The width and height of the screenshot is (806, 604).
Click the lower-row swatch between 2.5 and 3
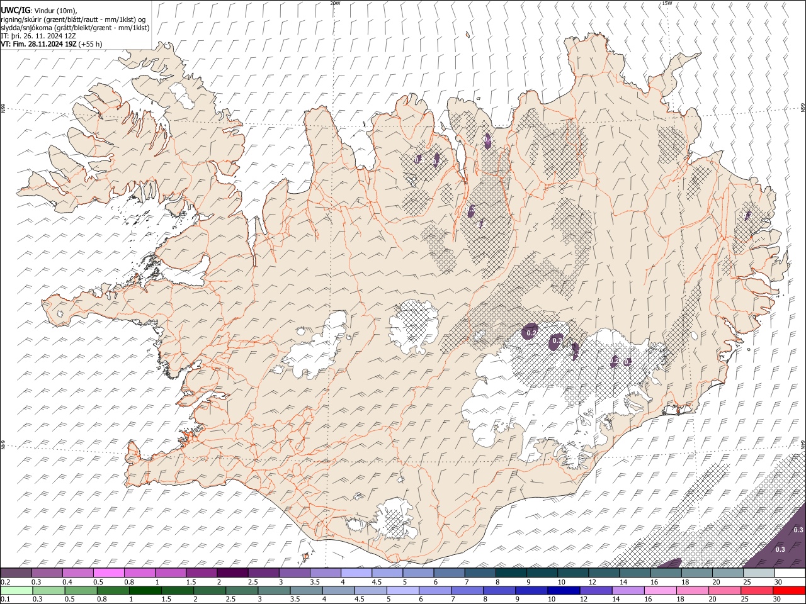coord(242,590)
